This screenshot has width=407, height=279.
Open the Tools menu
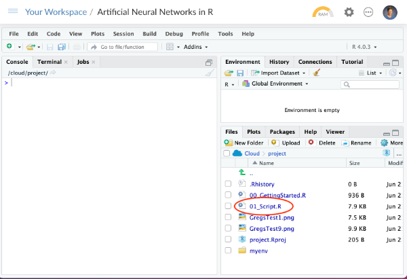[225, 34]
